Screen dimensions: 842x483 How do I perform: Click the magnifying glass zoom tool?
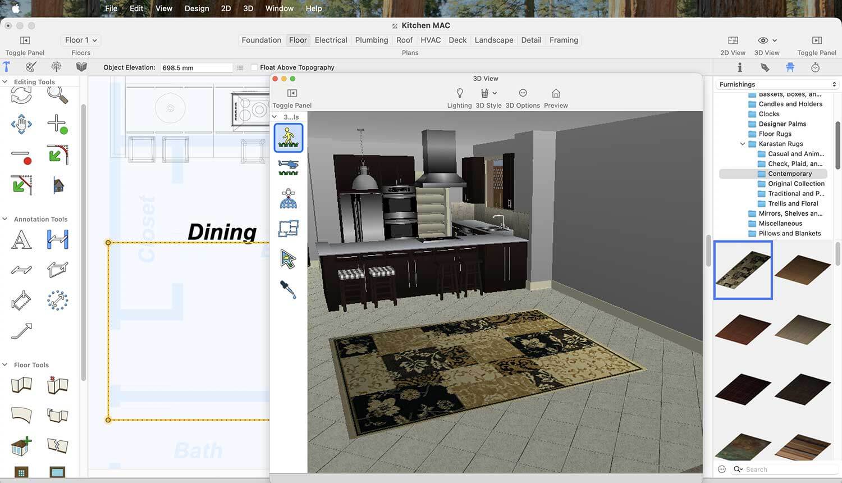click(x=57, y=94)
